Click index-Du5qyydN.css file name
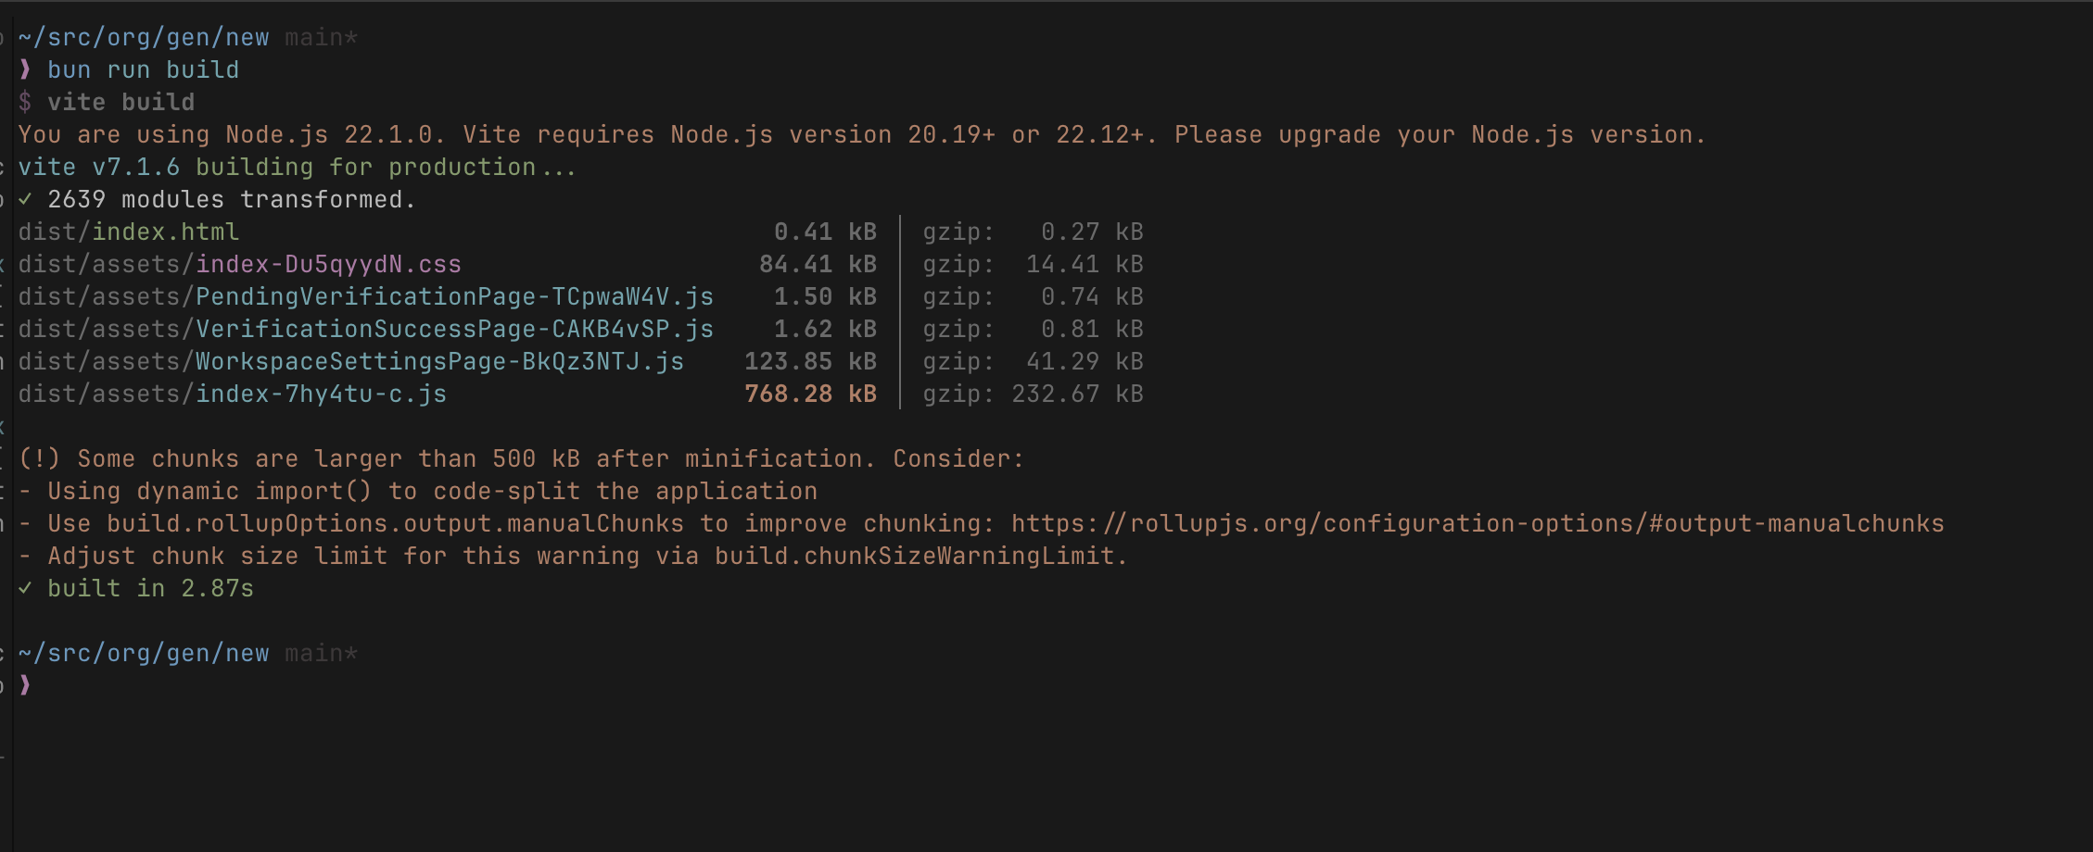Image resolution: width=2093 pixels, height=852 pixels. (328, 264)
